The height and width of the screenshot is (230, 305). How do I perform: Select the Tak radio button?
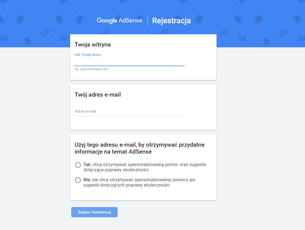78,165
